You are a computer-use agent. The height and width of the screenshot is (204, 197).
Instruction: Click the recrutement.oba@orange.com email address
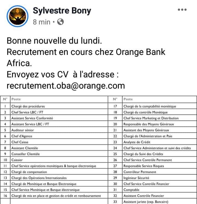pyautogui.click(x=66, y=86)
